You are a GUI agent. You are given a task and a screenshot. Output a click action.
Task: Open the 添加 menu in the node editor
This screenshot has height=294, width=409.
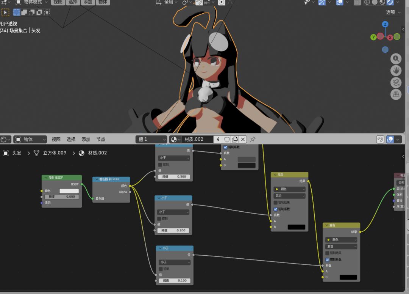click(86, 139)
